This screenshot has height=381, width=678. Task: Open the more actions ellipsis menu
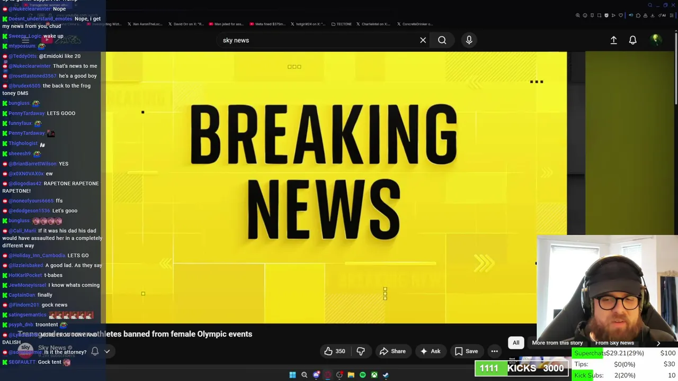click(x=494, y=351)
